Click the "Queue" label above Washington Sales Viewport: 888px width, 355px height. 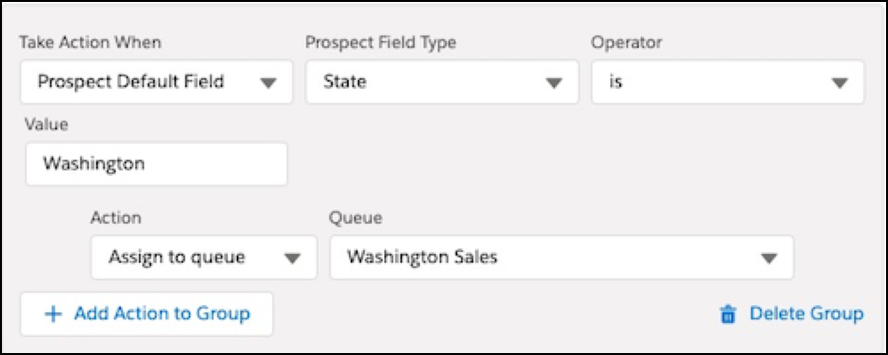coord(355,218)
